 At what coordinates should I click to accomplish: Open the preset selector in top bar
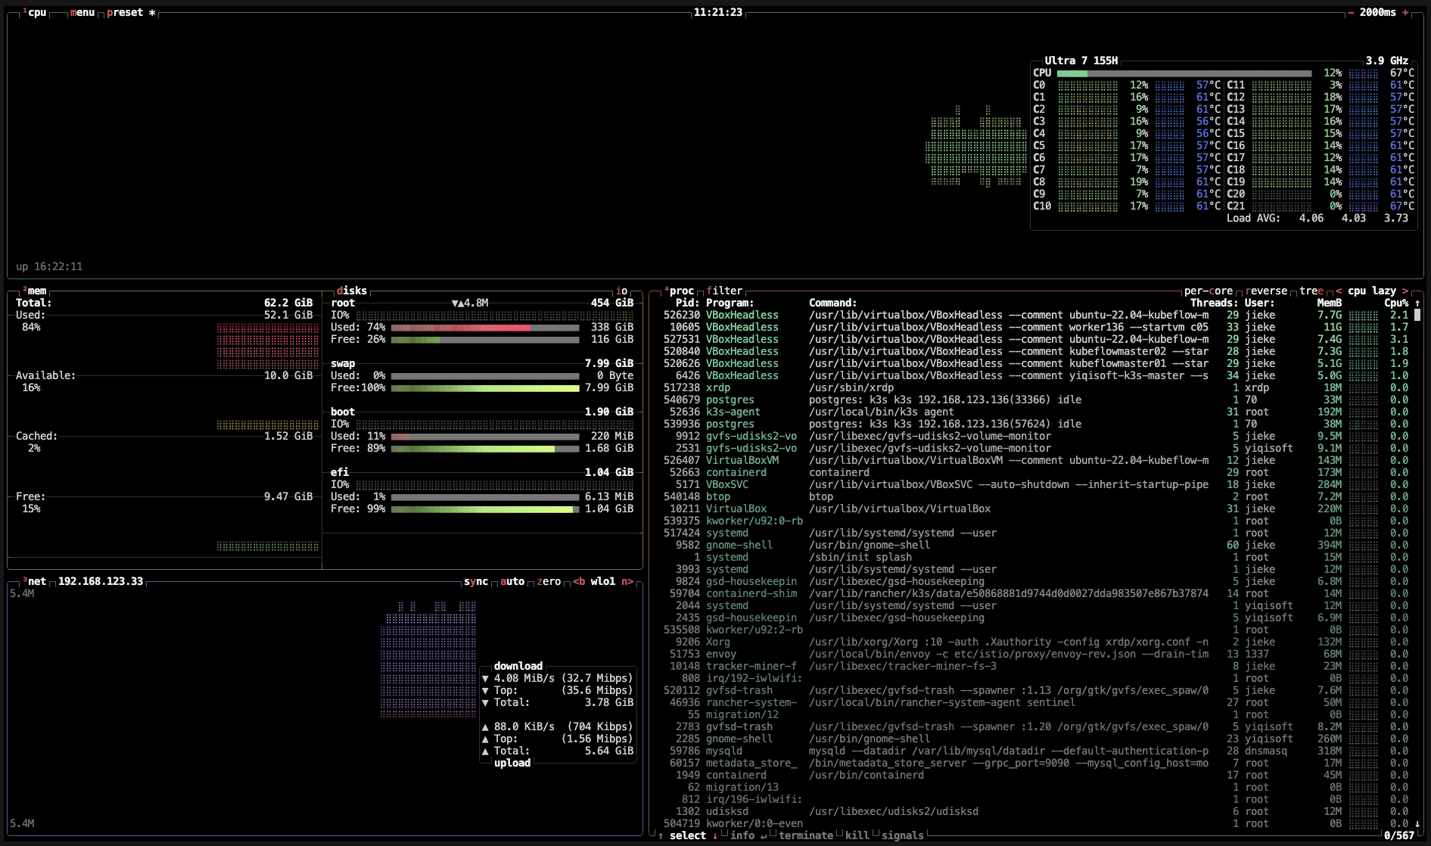click(x=125, y=12)
